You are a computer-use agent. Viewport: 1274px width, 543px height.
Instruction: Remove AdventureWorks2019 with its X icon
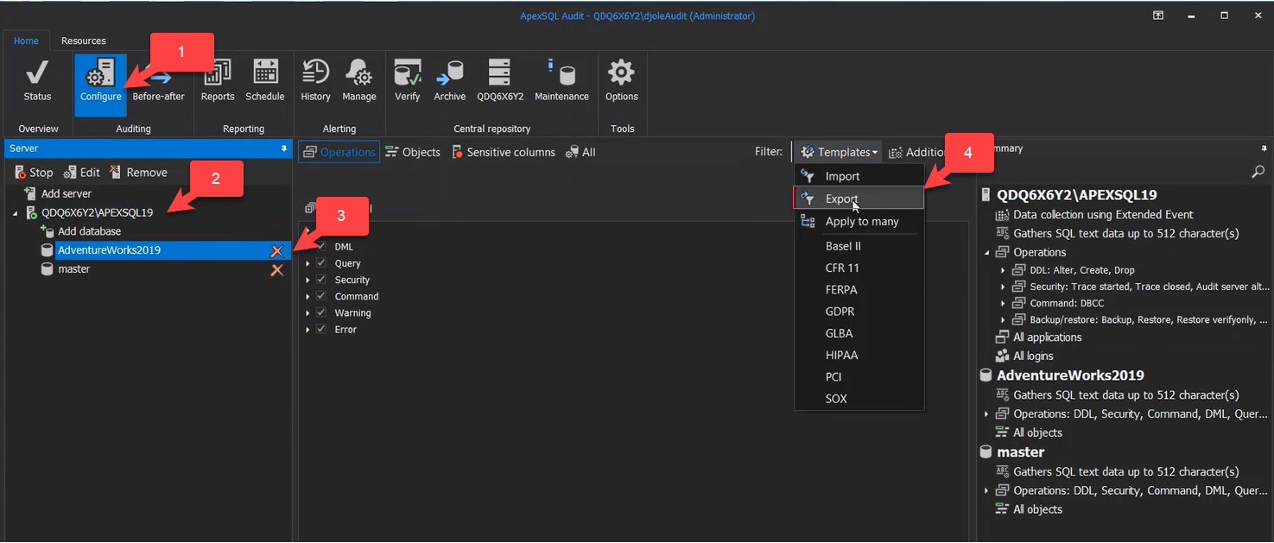point(277,251)
